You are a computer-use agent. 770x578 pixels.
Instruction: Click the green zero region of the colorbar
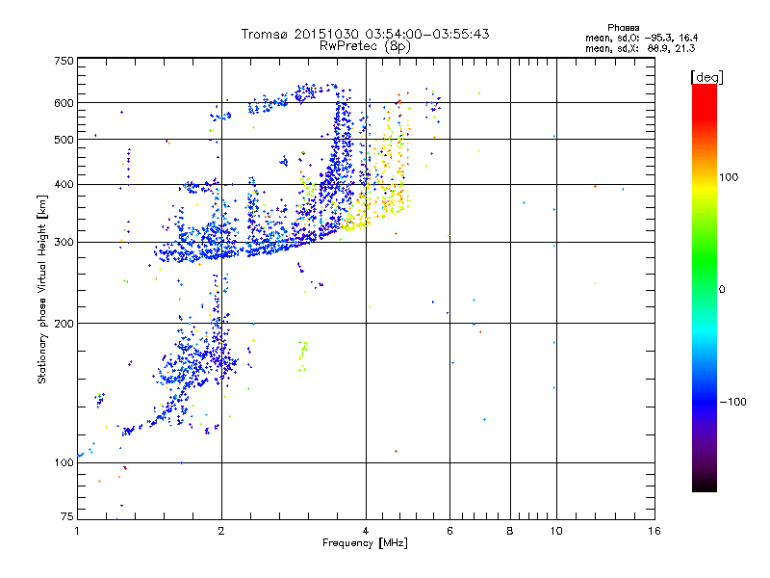(705, 289)
